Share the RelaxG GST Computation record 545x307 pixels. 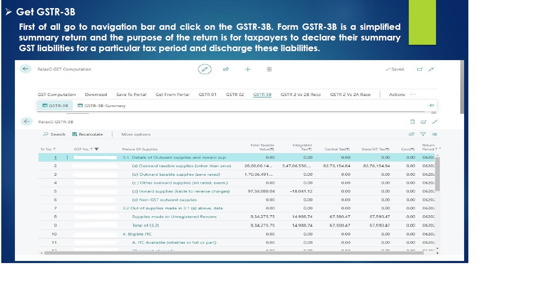click(226, 69)
